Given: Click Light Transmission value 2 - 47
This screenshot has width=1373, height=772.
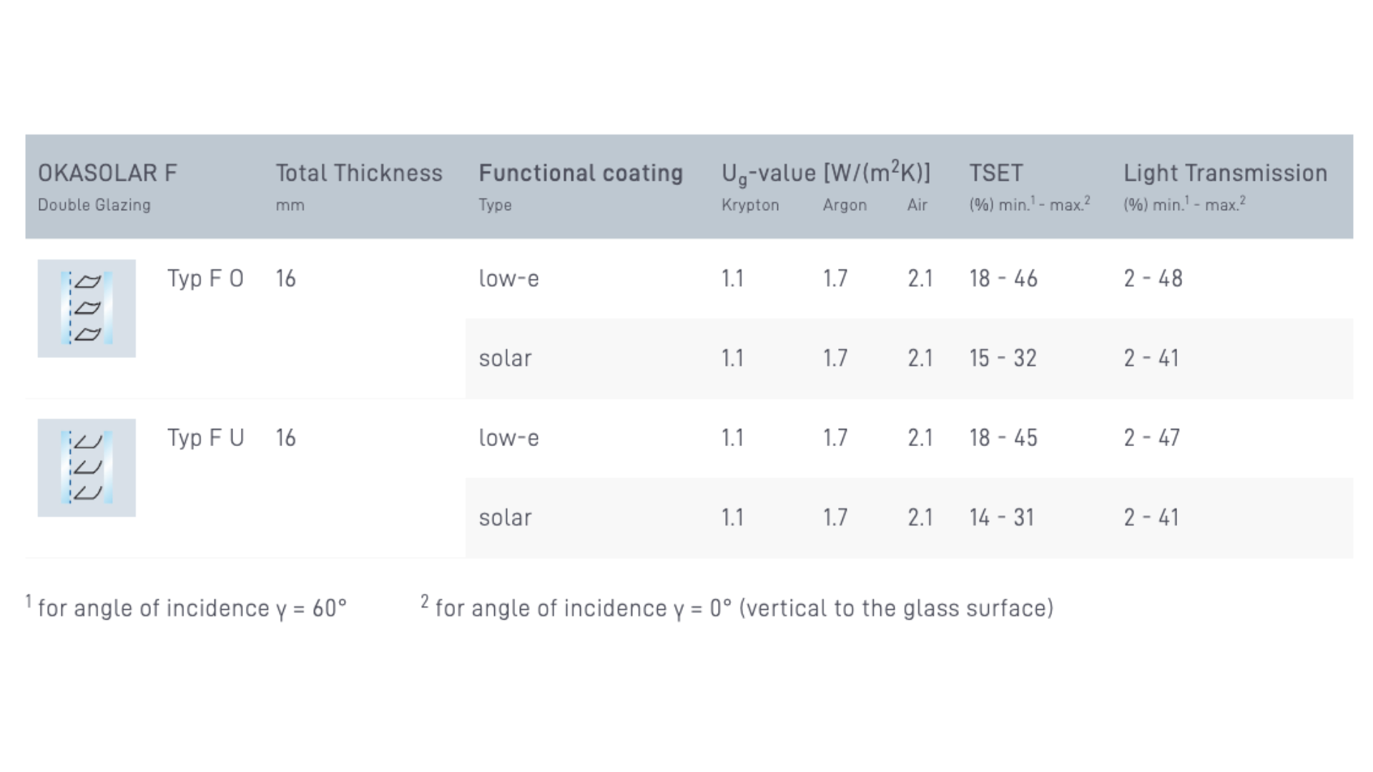Looking at the screenshot, I should click(x=1151, y=438).
